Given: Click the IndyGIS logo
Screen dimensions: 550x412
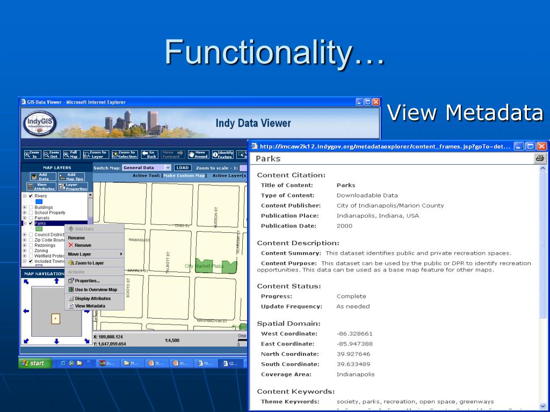Looking at the screenshot, I should [x=40, y=123].
